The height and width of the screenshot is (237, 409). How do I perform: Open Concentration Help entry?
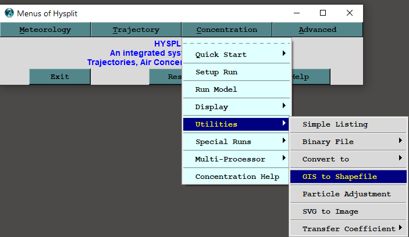coord(237,177)
